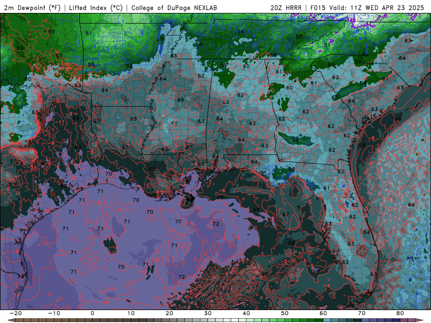Click the 60 label on the color scale
This screenshot has height=323, width=431.
click(x=323, y=313)
